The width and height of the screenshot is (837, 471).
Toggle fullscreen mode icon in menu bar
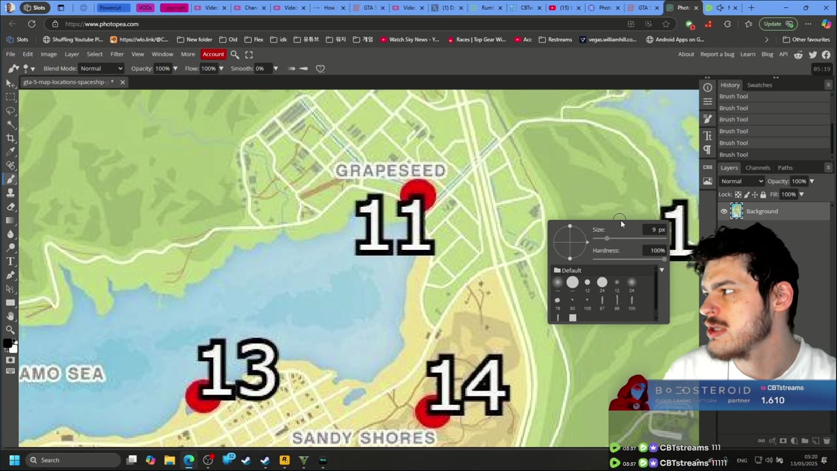[x=249, y=54]
